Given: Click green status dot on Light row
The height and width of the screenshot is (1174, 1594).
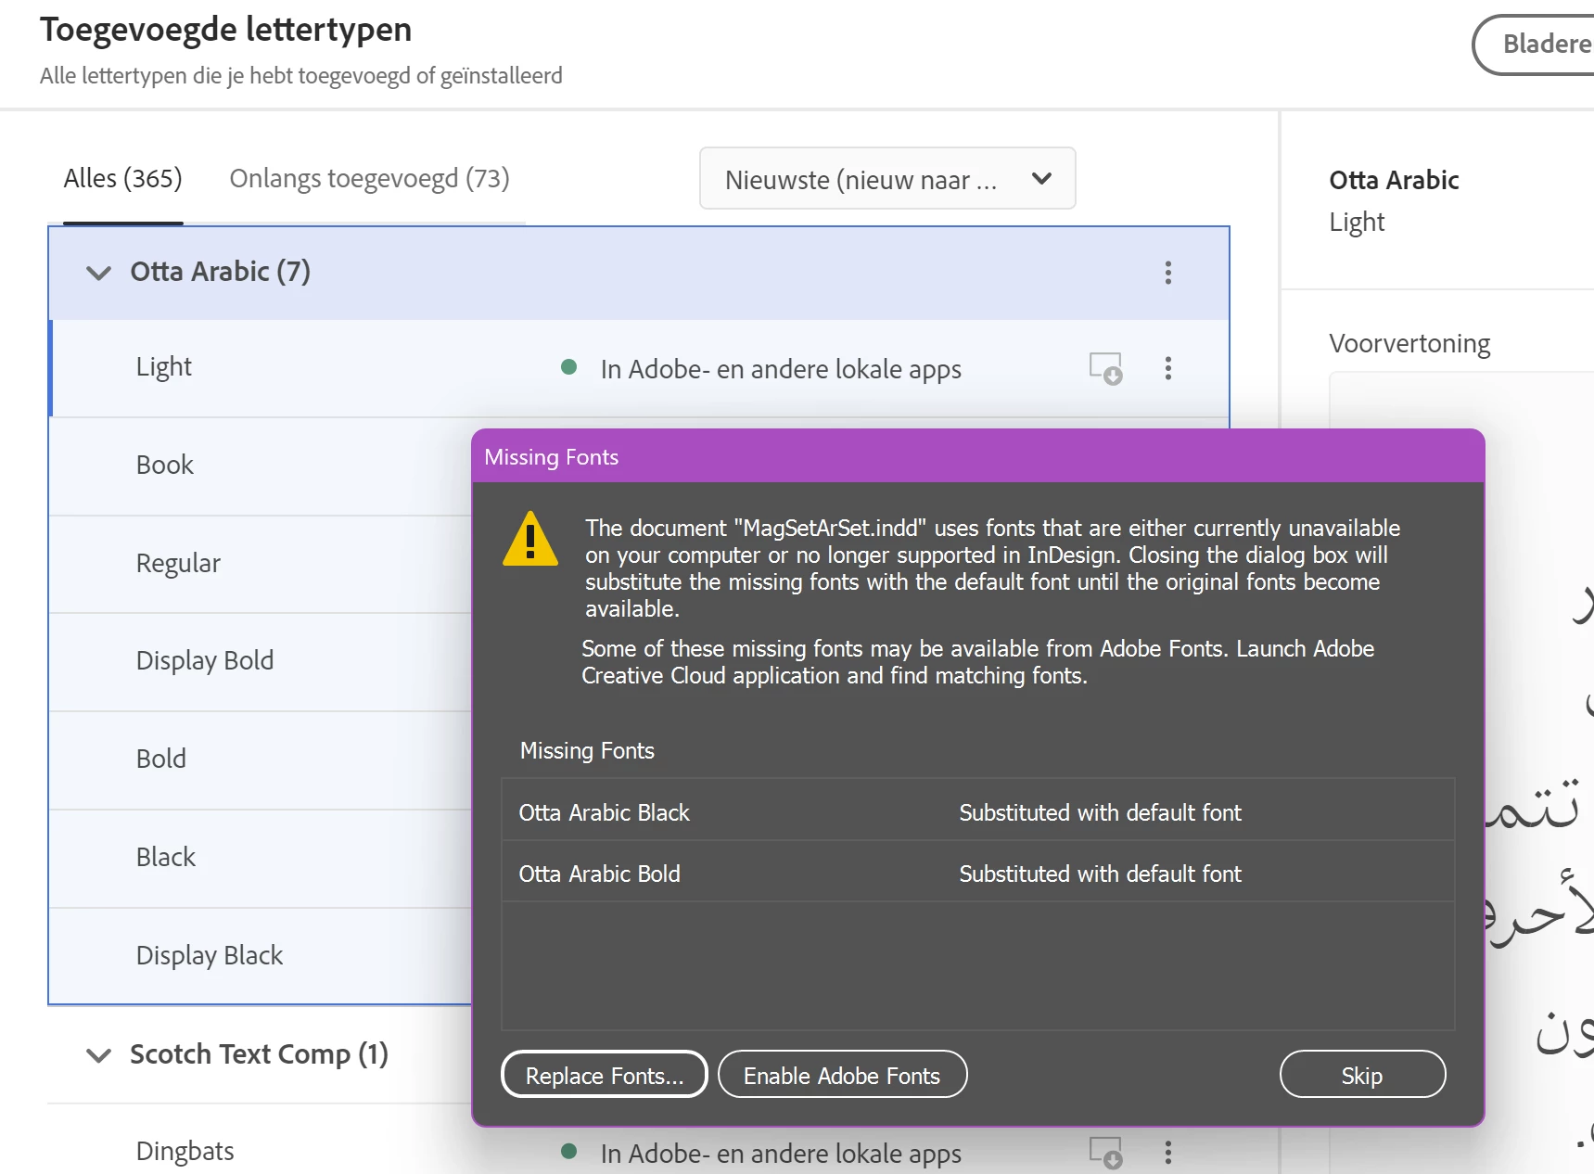Looking at the screenshot, I should (569, 367).
